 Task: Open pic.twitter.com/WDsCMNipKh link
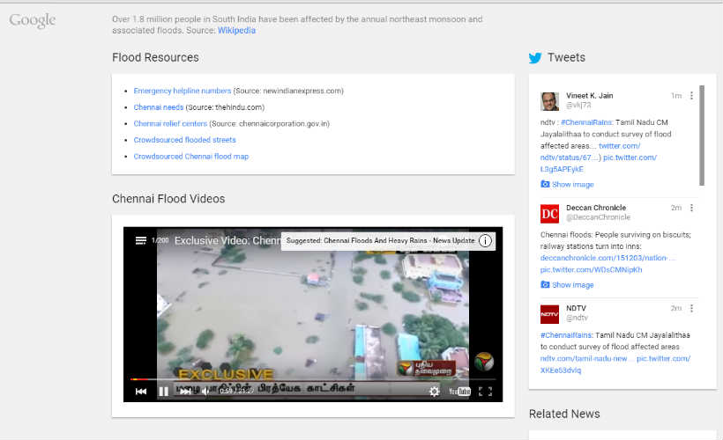coord(591,269)
